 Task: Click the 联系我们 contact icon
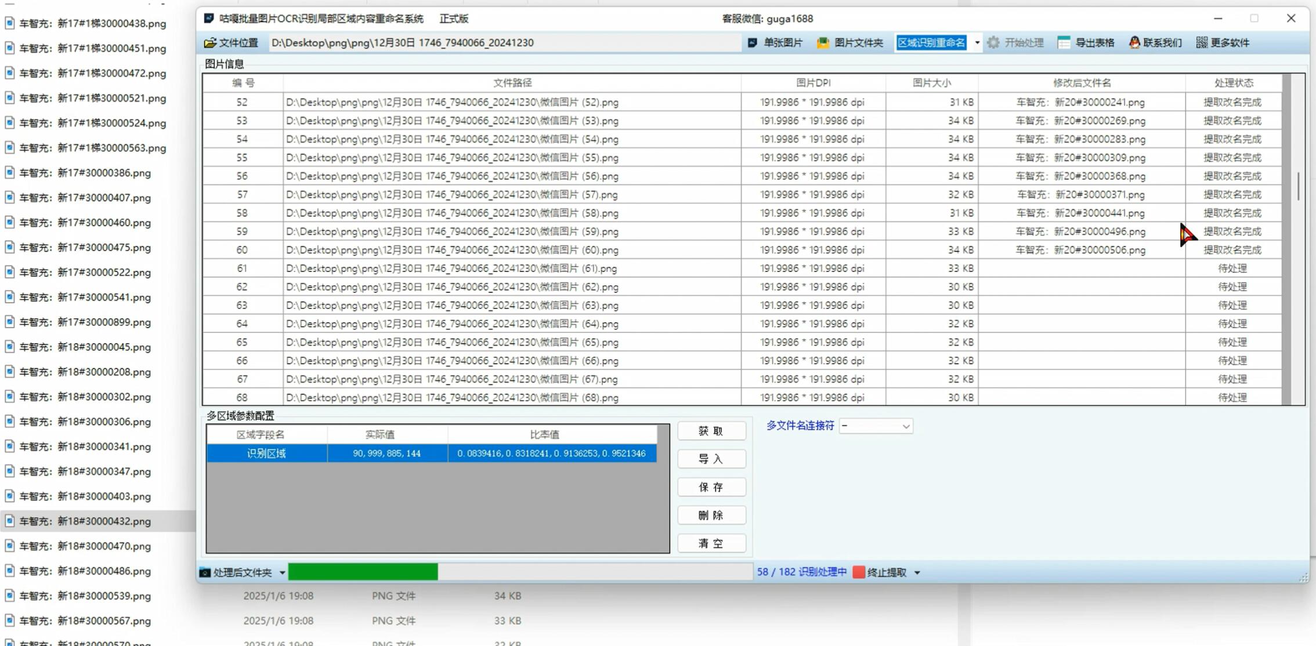pyautogui.click(x=1134, y=43)
